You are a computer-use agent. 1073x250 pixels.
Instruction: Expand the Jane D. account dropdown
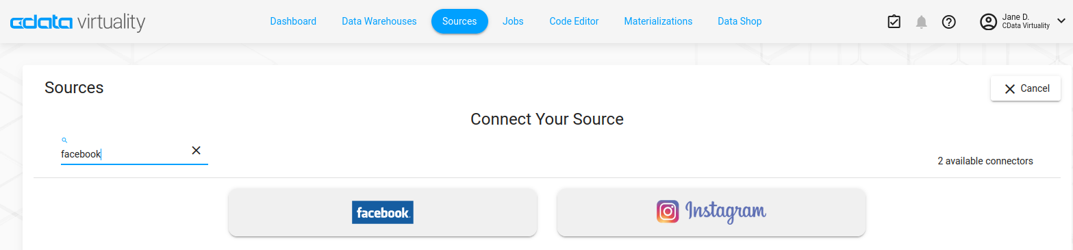[x=1061, y=22]
